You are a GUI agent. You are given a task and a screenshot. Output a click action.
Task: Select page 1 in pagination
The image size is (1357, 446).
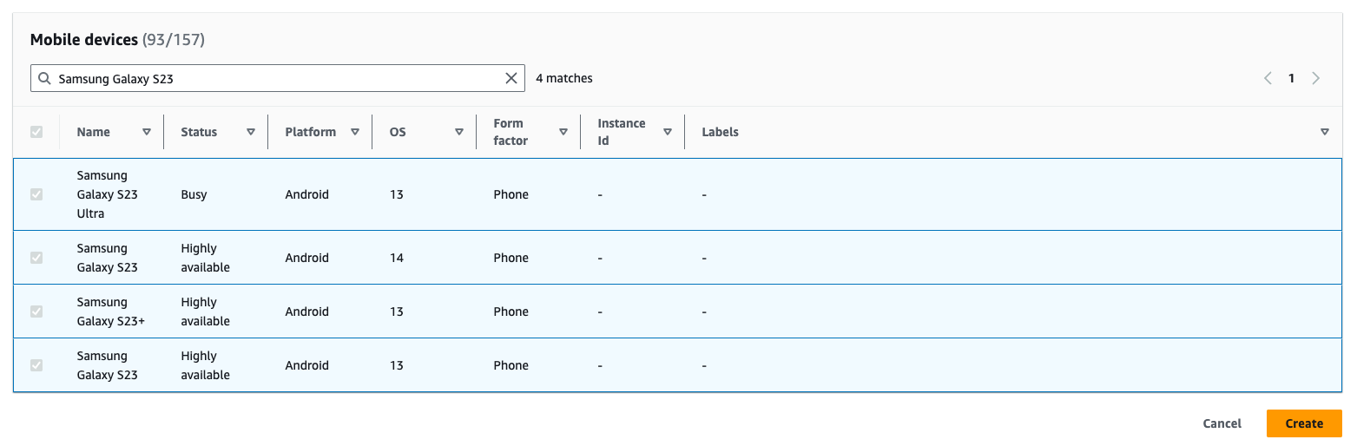point(1291,78)
